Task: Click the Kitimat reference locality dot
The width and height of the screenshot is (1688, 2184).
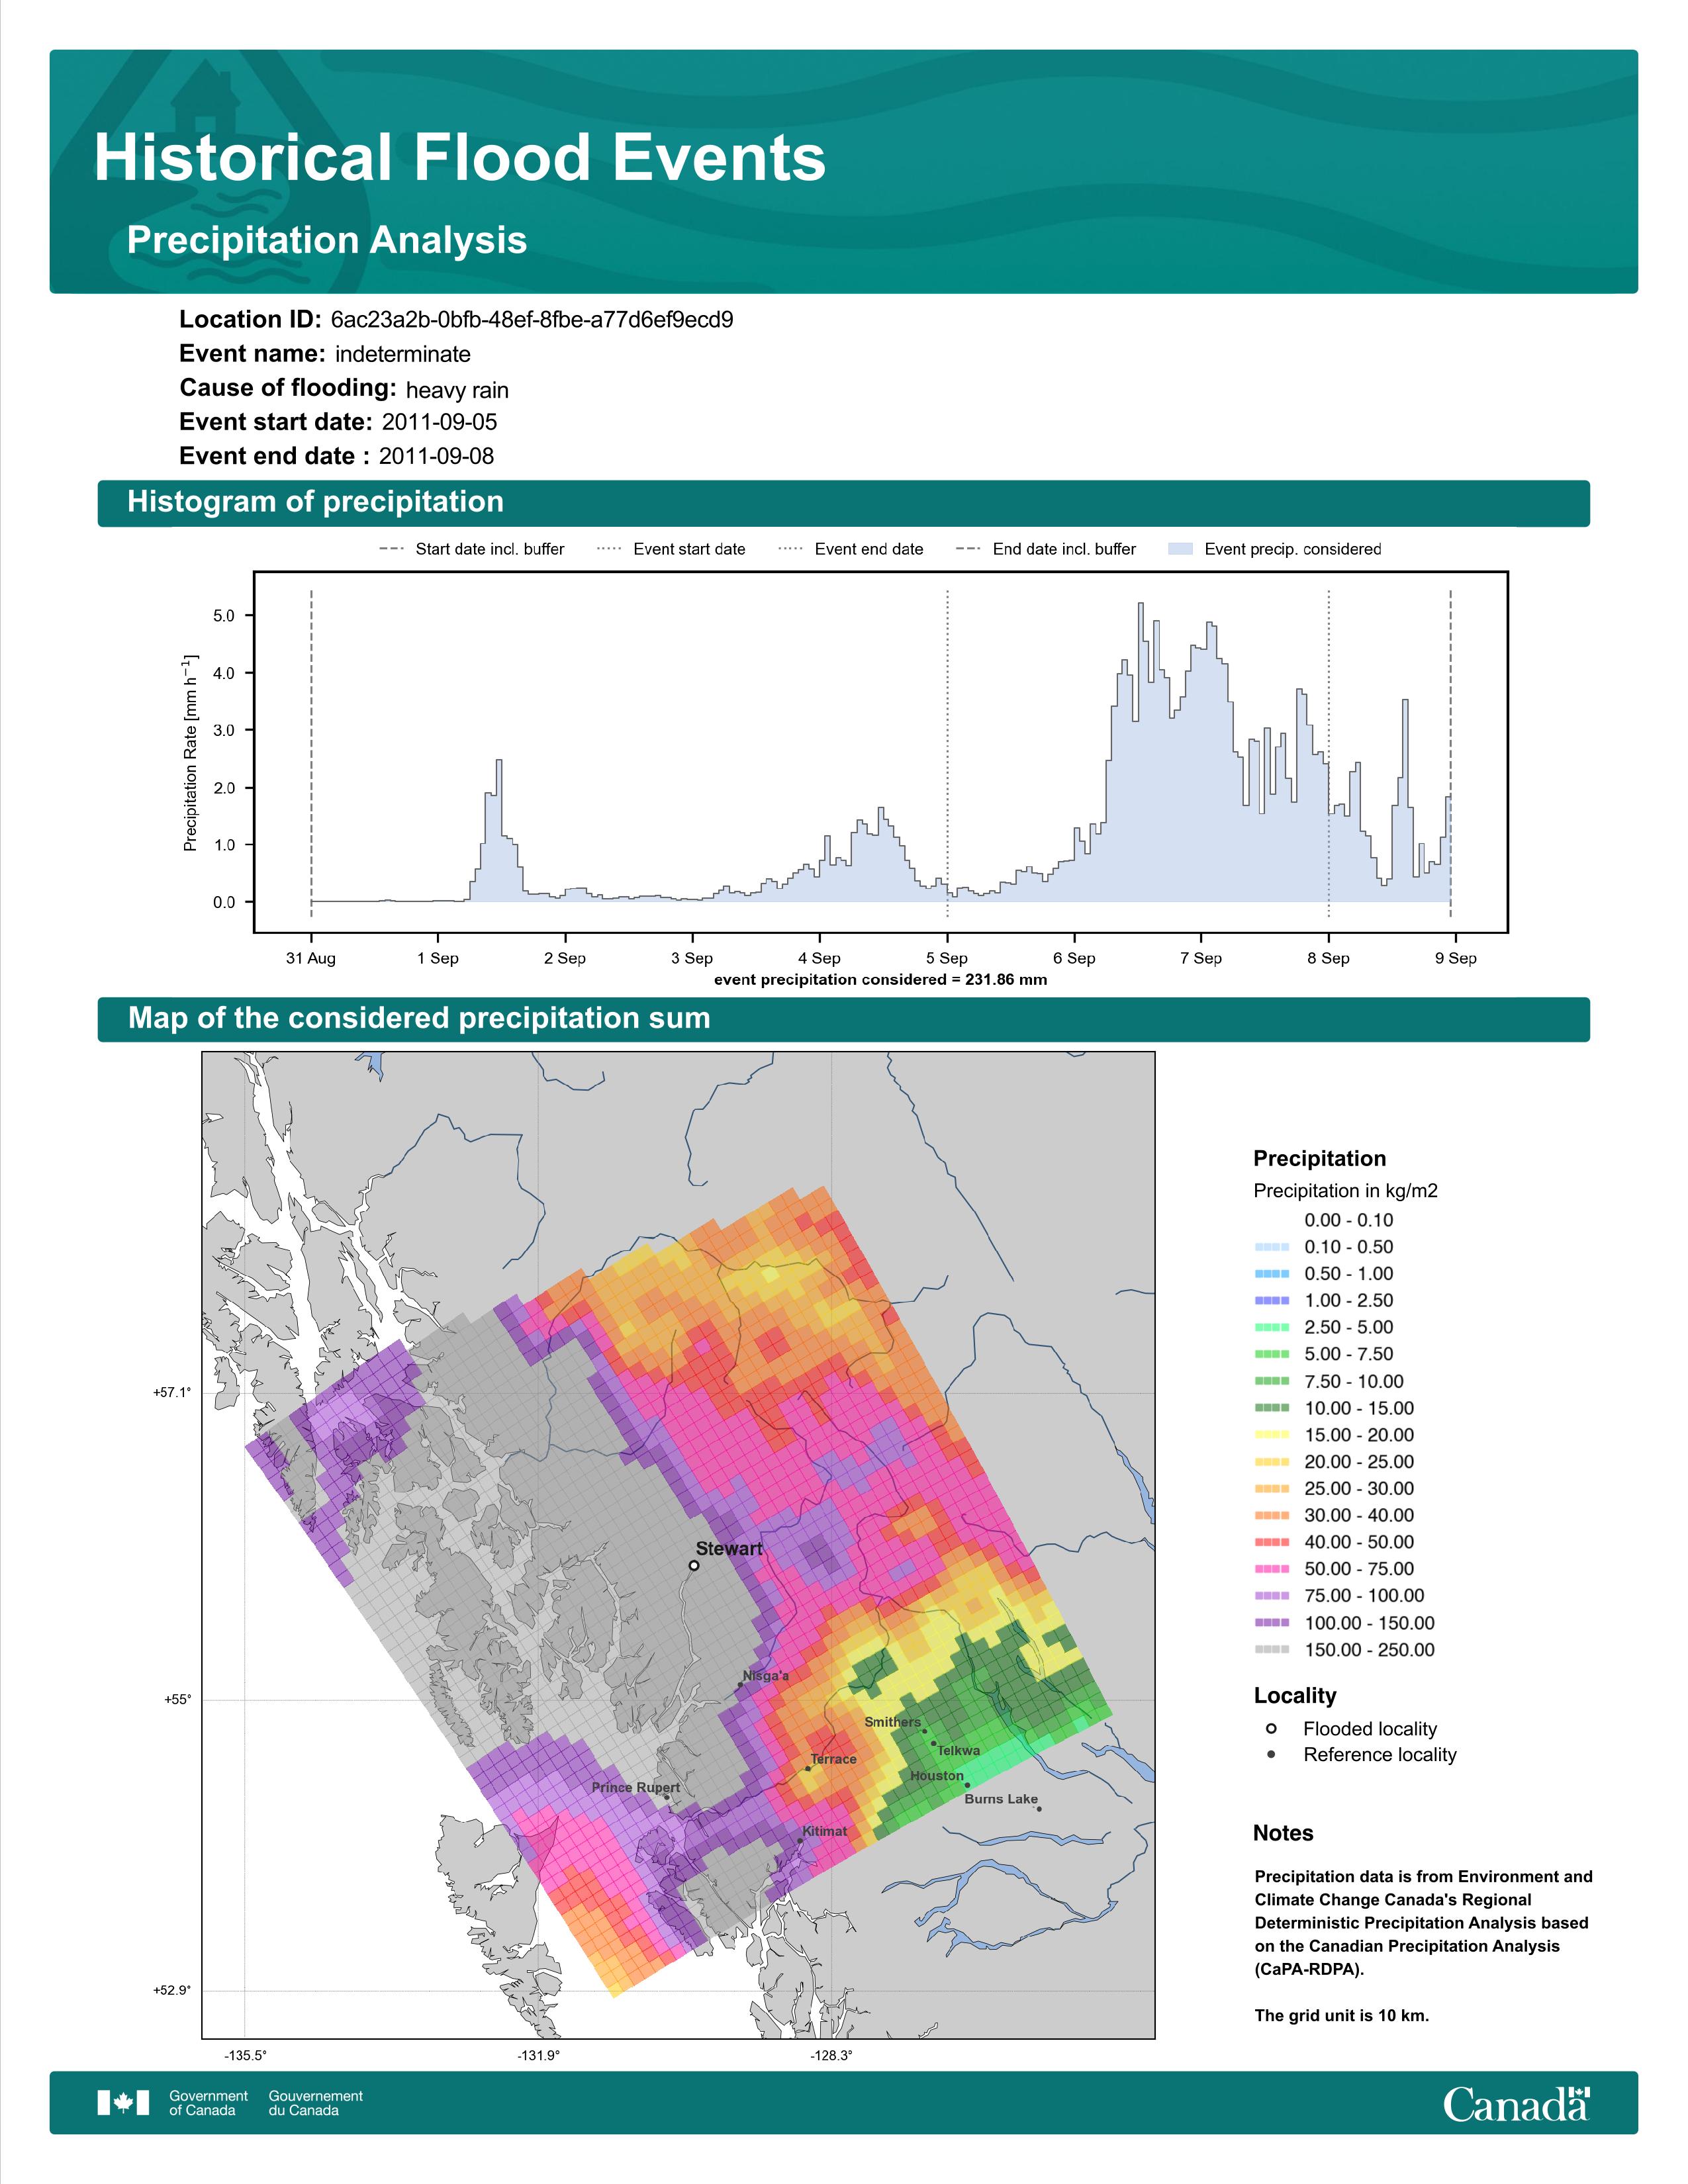Action: coord(800,1841)
